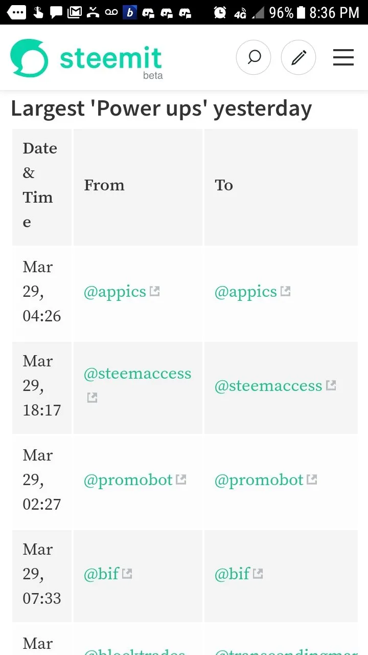Tap the battery indicator in status bar
Viewport: 368px width, 655px height.
tap(301, 12)
